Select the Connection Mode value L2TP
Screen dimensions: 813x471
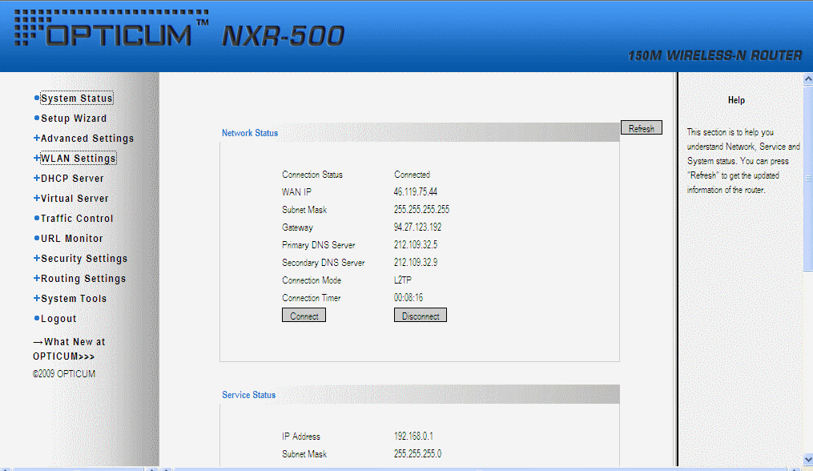(x=402, y=280)
